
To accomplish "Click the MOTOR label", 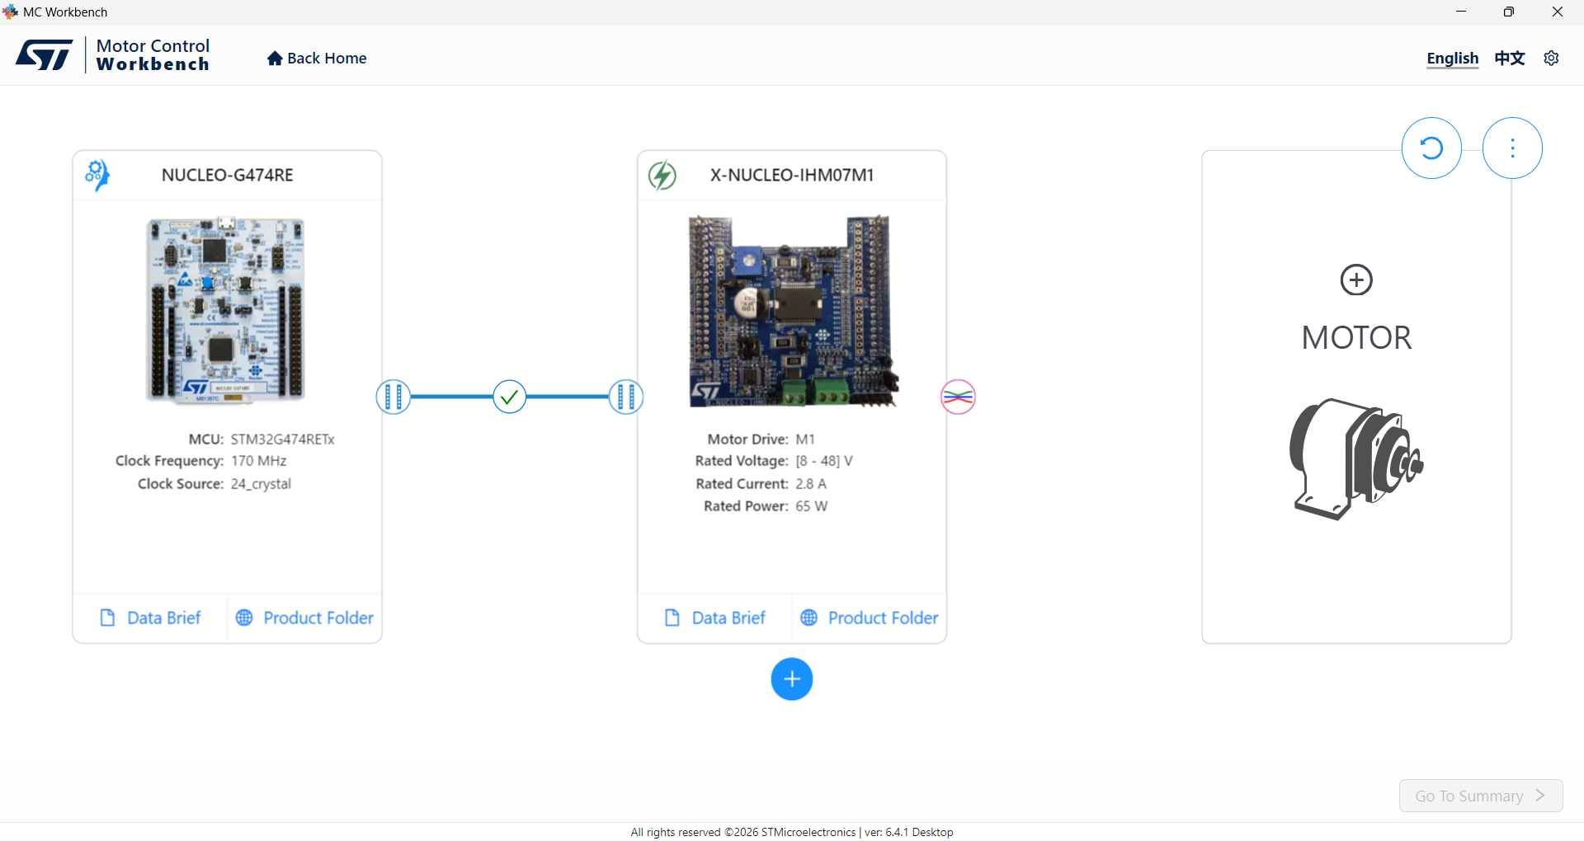I will pos(1356,338).
